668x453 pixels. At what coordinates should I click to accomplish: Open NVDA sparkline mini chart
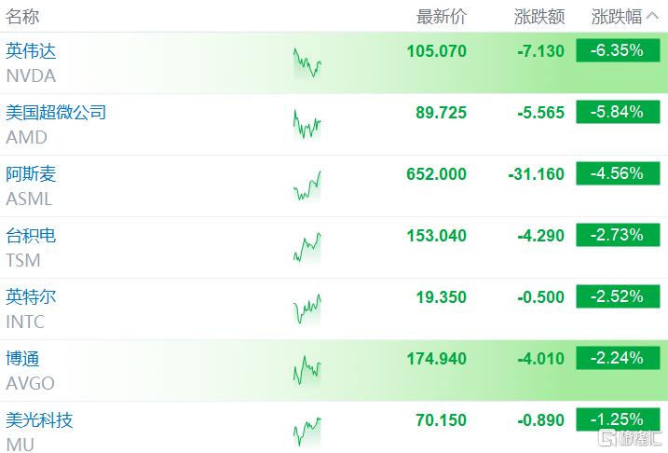[307, 62]
